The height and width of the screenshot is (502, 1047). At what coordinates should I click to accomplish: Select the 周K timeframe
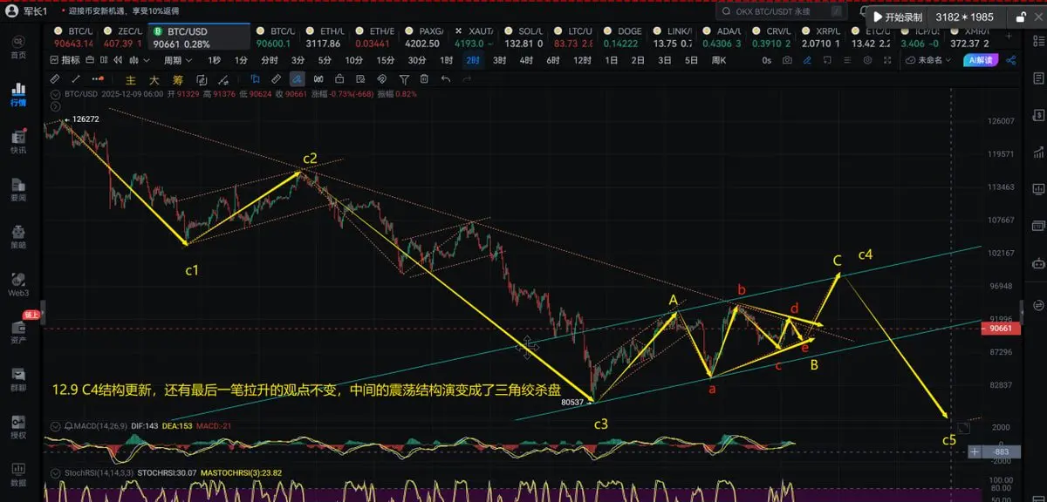pos(719,60)
